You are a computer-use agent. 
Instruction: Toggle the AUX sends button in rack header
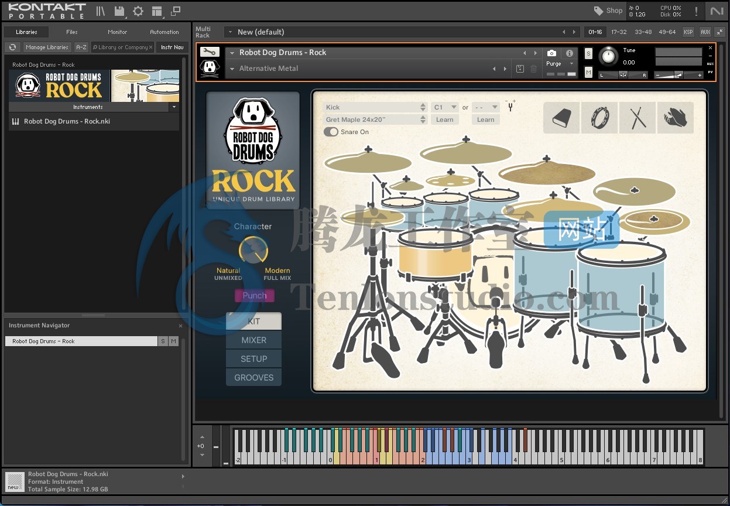pyautogui.click(x=705, y=32)
